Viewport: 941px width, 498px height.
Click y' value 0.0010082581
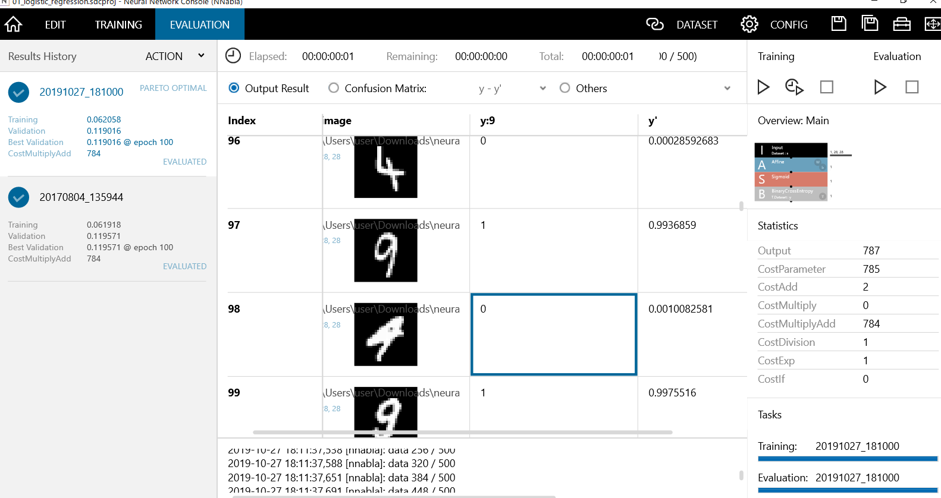pos(680,309)
